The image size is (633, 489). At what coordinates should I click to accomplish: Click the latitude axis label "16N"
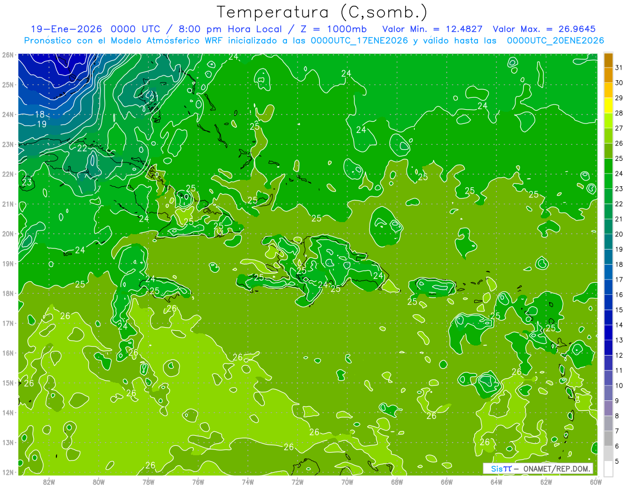click(7, 353)
